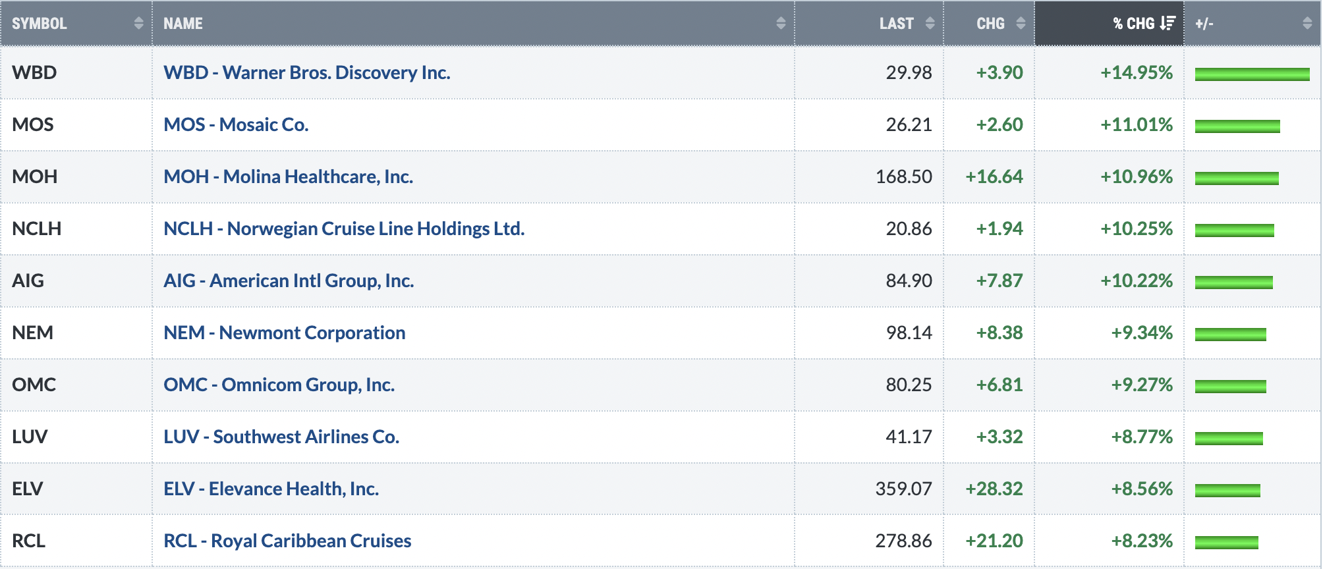Open RCL - Royal Caribbean Cruises link
The height and width of the screenshot is (569, 1323).
[x=287, y=541]
